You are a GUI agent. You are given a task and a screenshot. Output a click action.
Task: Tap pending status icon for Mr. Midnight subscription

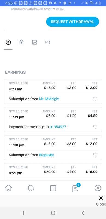click(x=95, y=99)
